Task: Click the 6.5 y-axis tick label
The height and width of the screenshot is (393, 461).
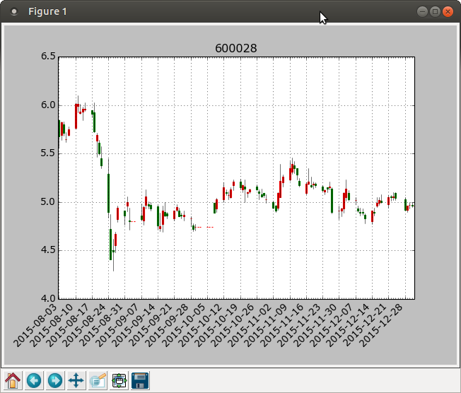Action: pyautogui.click(x=48, y=56)
